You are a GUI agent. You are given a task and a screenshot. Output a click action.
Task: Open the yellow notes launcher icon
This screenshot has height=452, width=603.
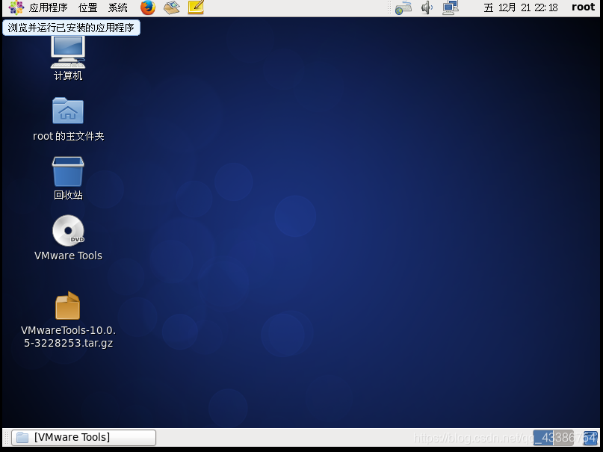(x=196, y=7)
